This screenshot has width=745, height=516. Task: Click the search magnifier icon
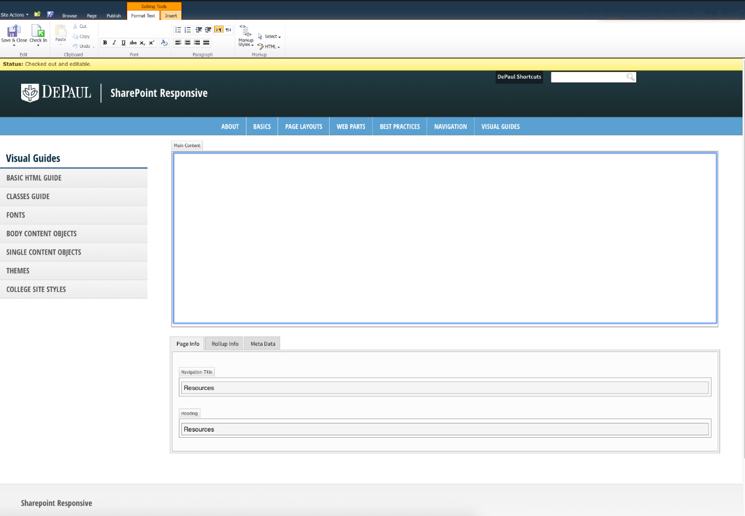coord(630,77)
